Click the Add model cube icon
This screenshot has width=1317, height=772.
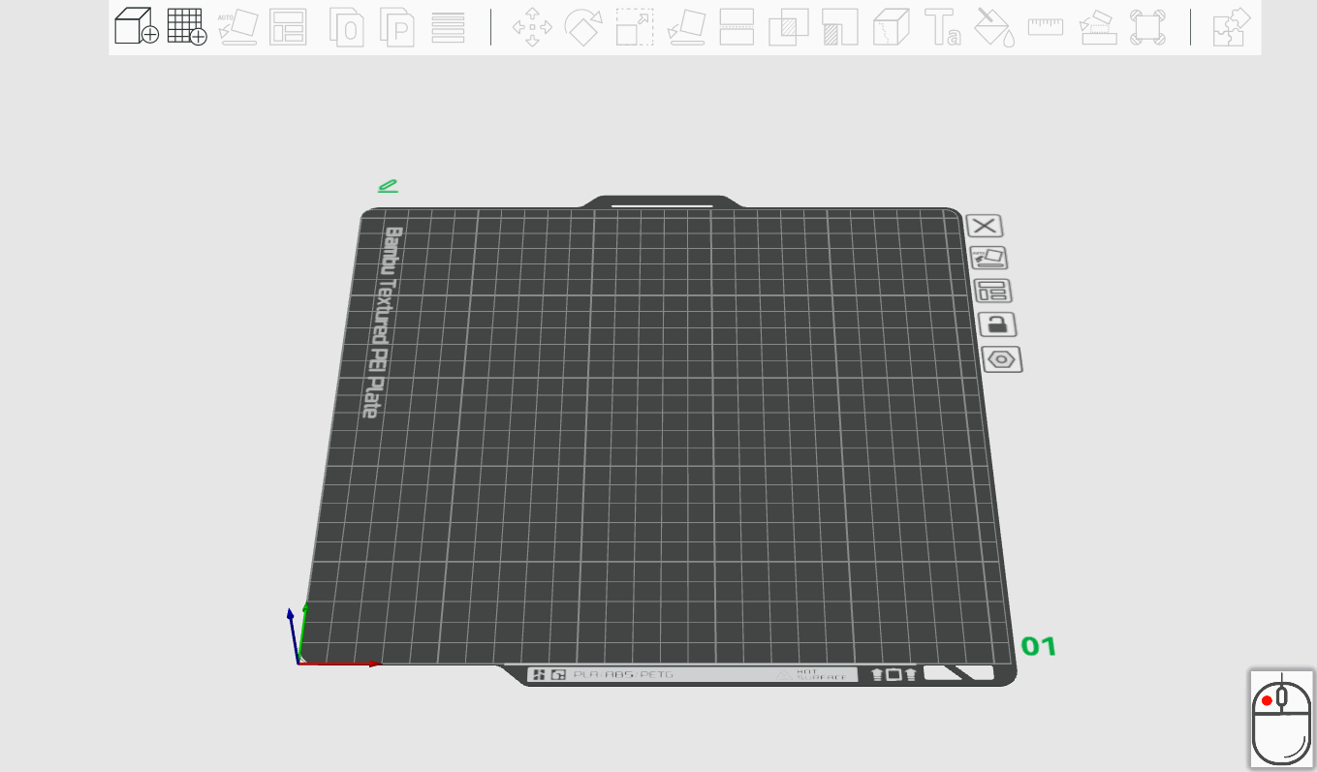click(x=136, y=27)
